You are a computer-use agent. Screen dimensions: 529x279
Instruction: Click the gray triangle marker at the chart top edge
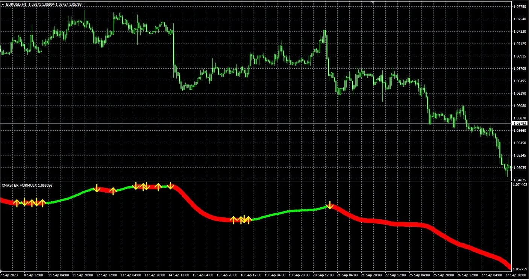click(x=373, y=2)
